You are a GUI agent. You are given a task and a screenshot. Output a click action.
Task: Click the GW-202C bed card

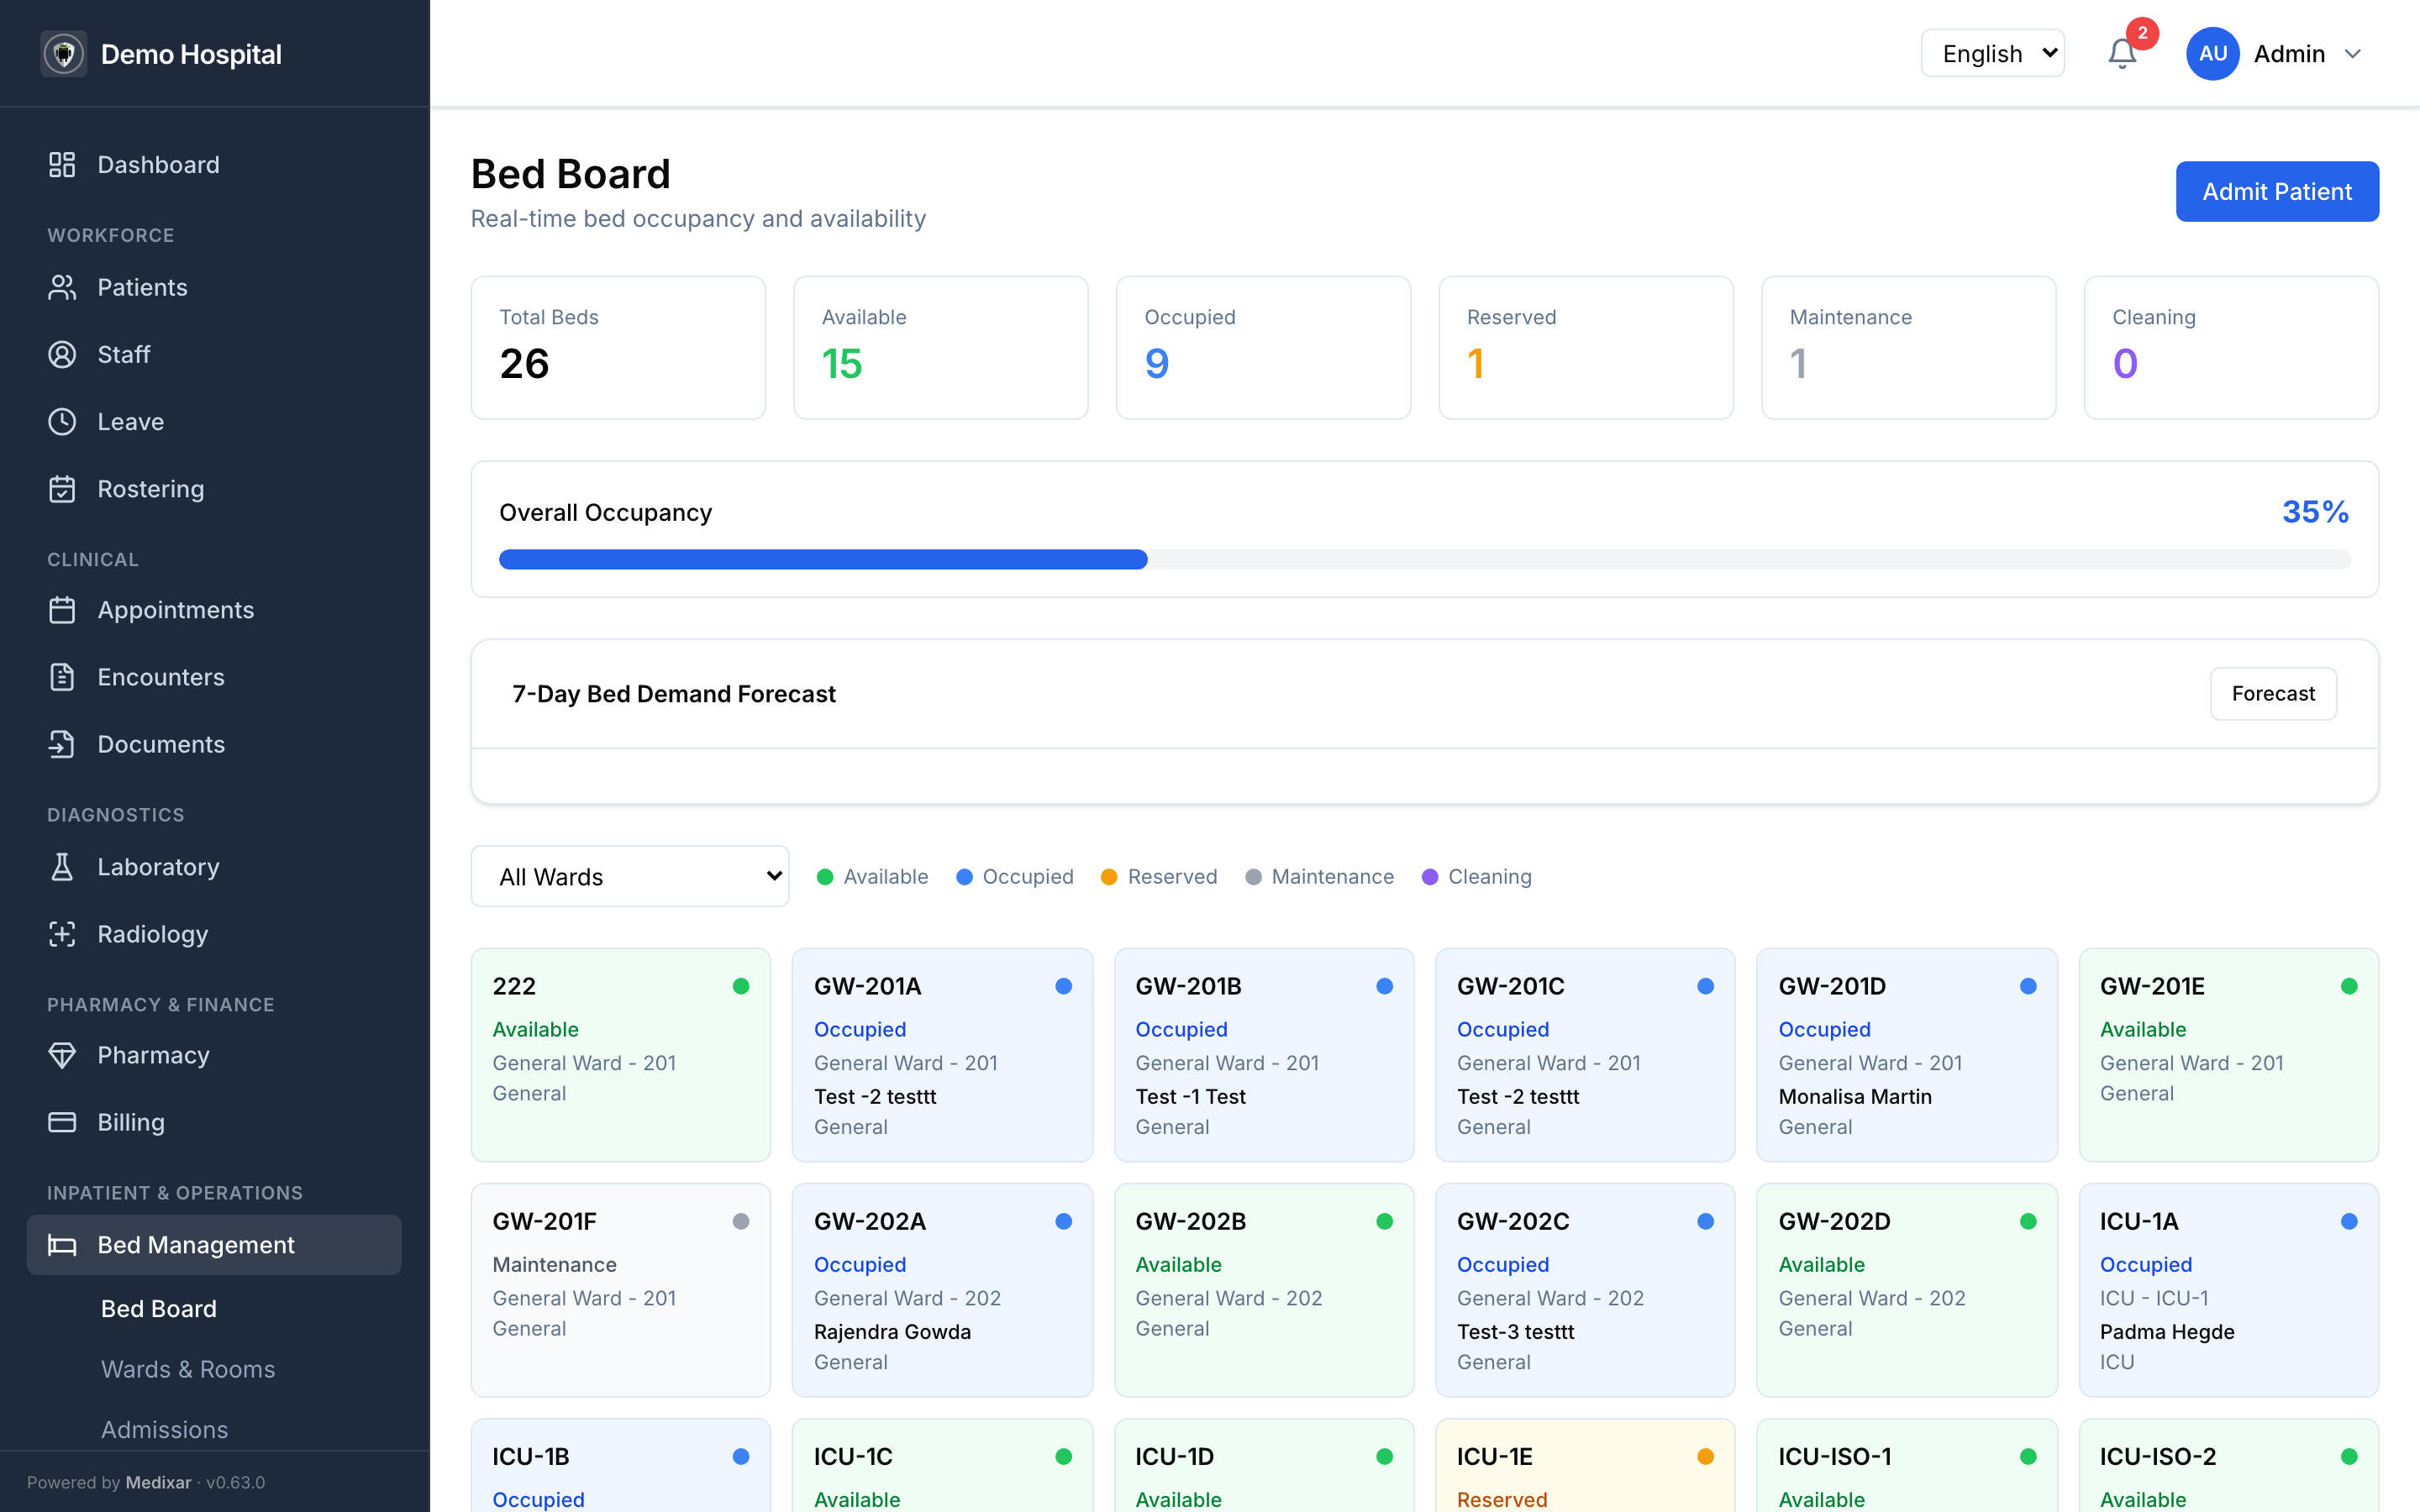[1585, 1290]
